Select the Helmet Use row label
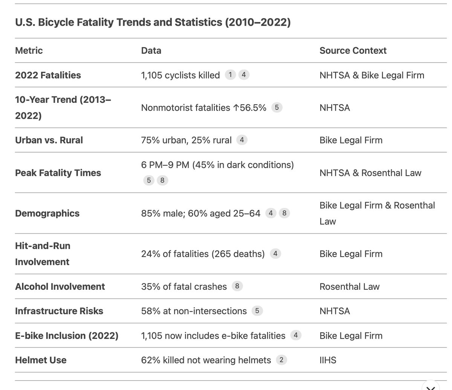Screen dimensions: 452x390 point(41,360)
